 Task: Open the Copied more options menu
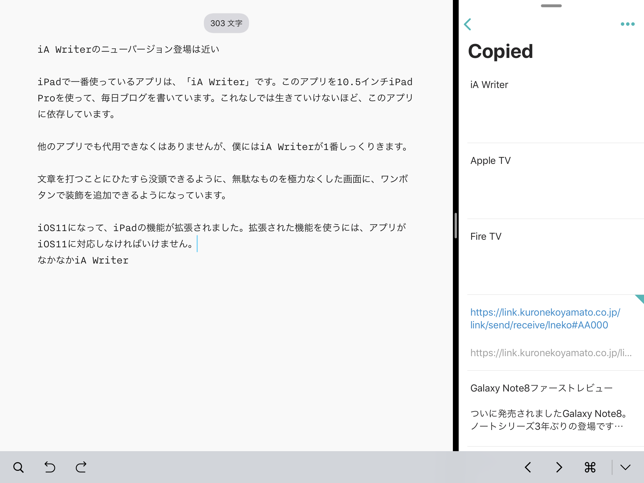point(627,24)
